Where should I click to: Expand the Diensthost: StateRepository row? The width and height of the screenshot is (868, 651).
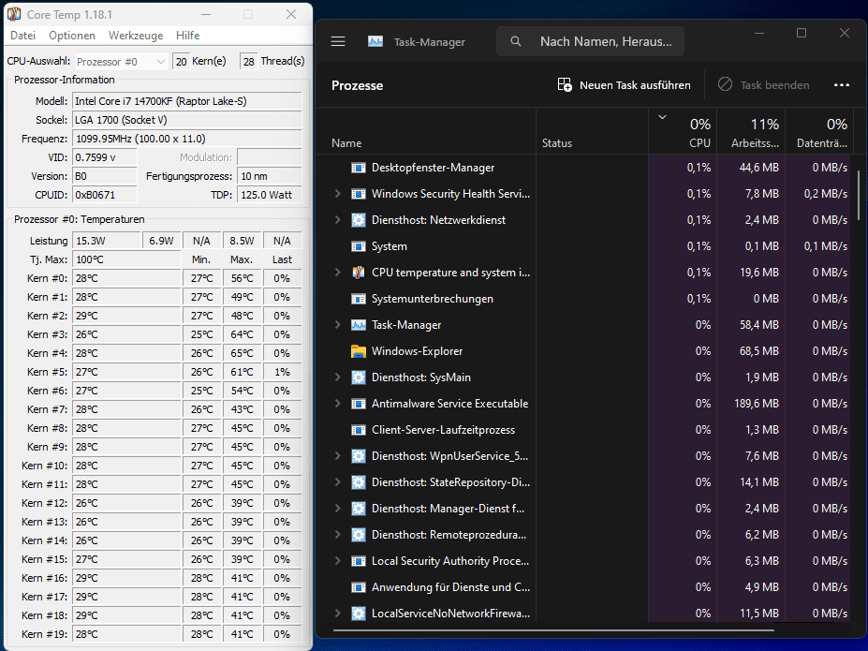tap(338, 482)
